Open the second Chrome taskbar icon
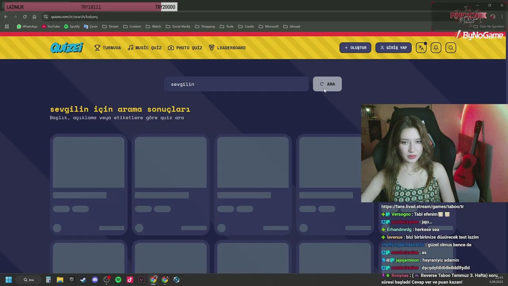The image size is (508, 286). click(165, 280)
